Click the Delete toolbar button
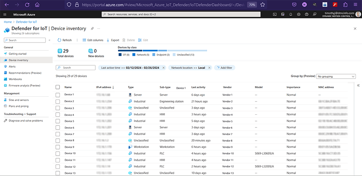Screen dimensions: 362x176 click(129, 40)
